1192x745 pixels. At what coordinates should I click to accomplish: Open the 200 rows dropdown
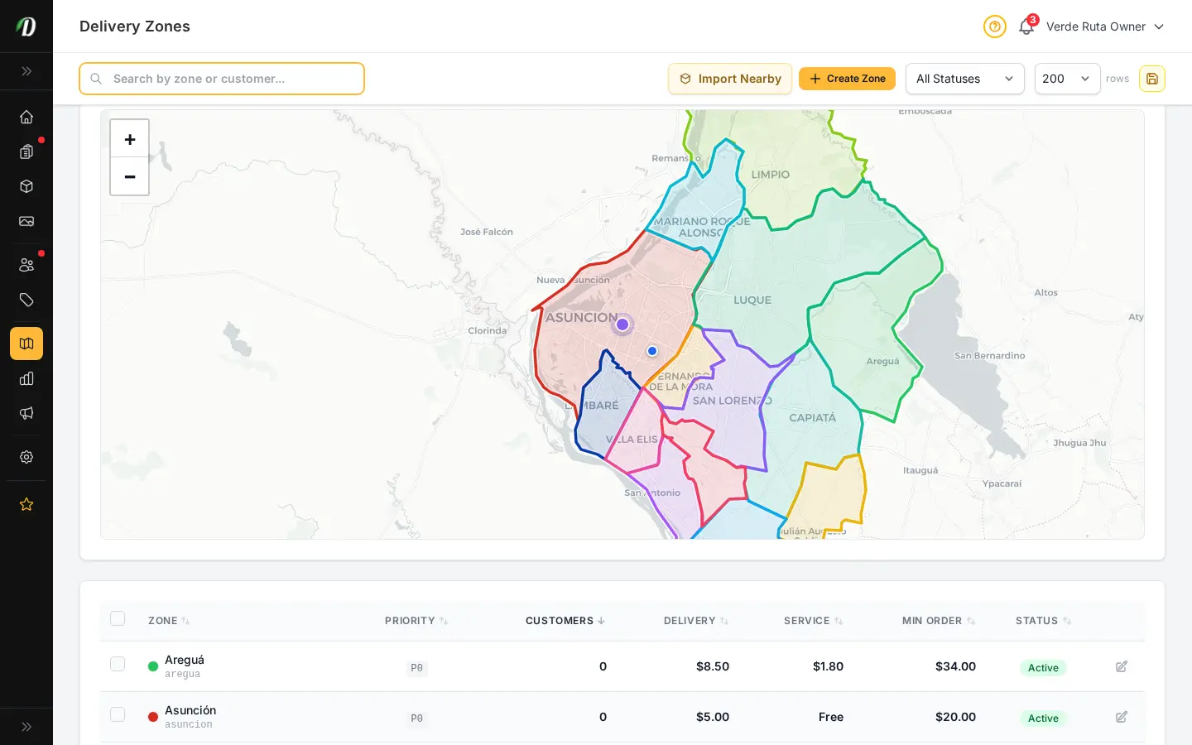point(1067,79)
